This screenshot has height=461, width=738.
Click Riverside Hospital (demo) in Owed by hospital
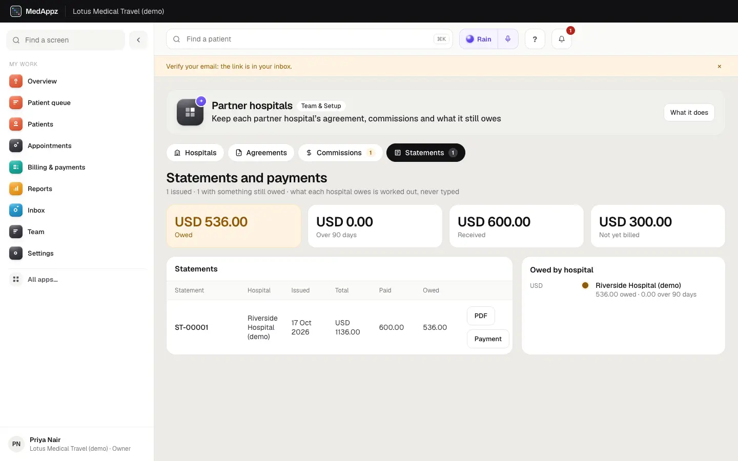(x=638, y=285)
